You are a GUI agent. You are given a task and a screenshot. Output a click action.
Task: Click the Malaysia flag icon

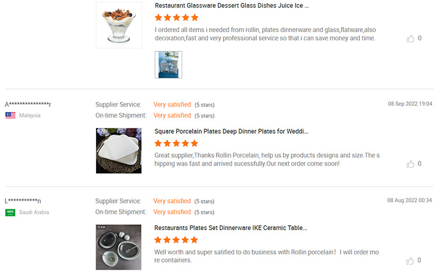coord(11,115)
